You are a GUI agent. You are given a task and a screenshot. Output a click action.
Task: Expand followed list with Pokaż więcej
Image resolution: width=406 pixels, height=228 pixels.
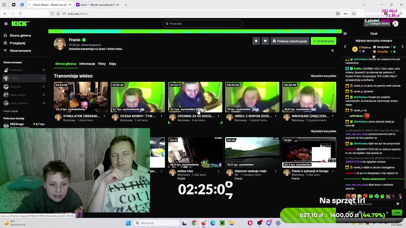10,111
